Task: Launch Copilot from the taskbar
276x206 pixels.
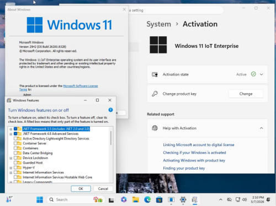Action: click(x=124, y=199)
